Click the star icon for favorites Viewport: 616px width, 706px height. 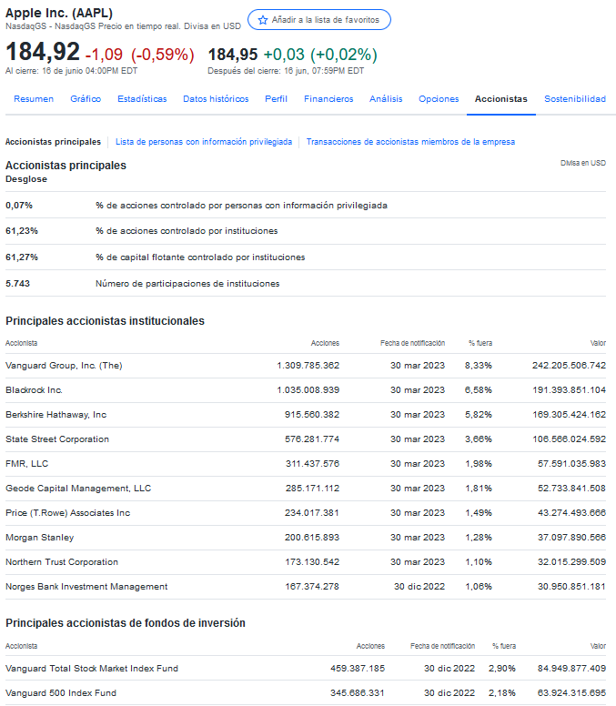pos(263,20)
